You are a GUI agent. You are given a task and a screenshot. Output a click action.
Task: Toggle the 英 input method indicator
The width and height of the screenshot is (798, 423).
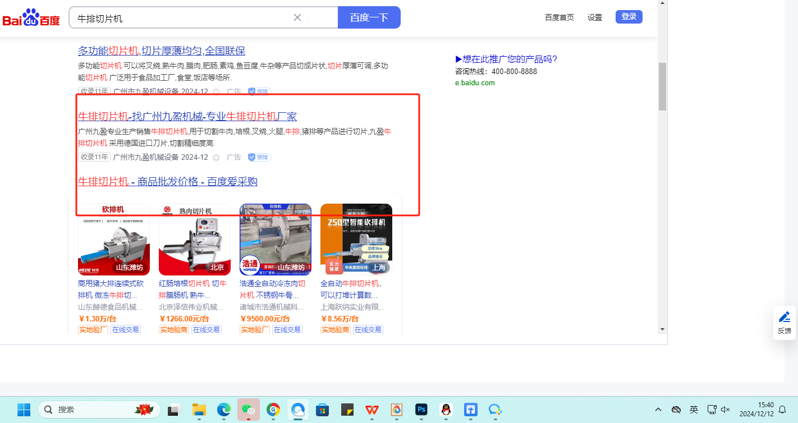694,410
